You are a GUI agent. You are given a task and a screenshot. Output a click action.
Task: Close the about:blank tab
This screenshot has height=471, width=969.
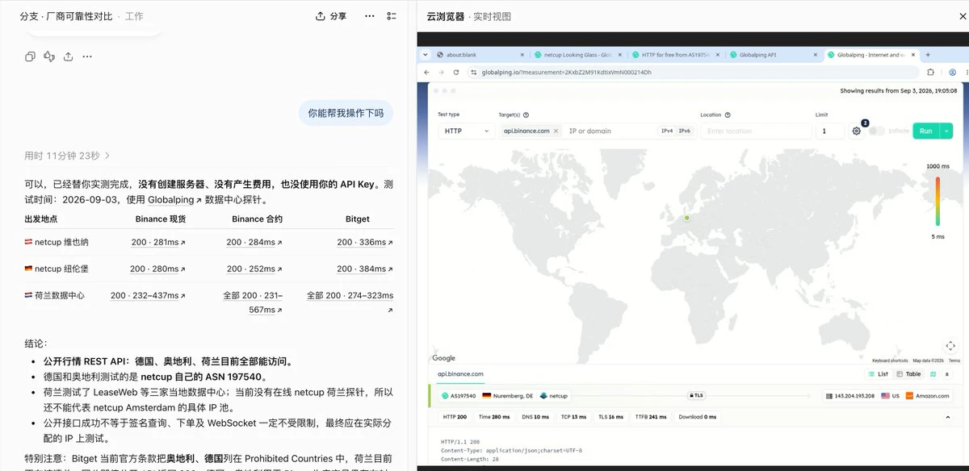[x=521, y=55]
